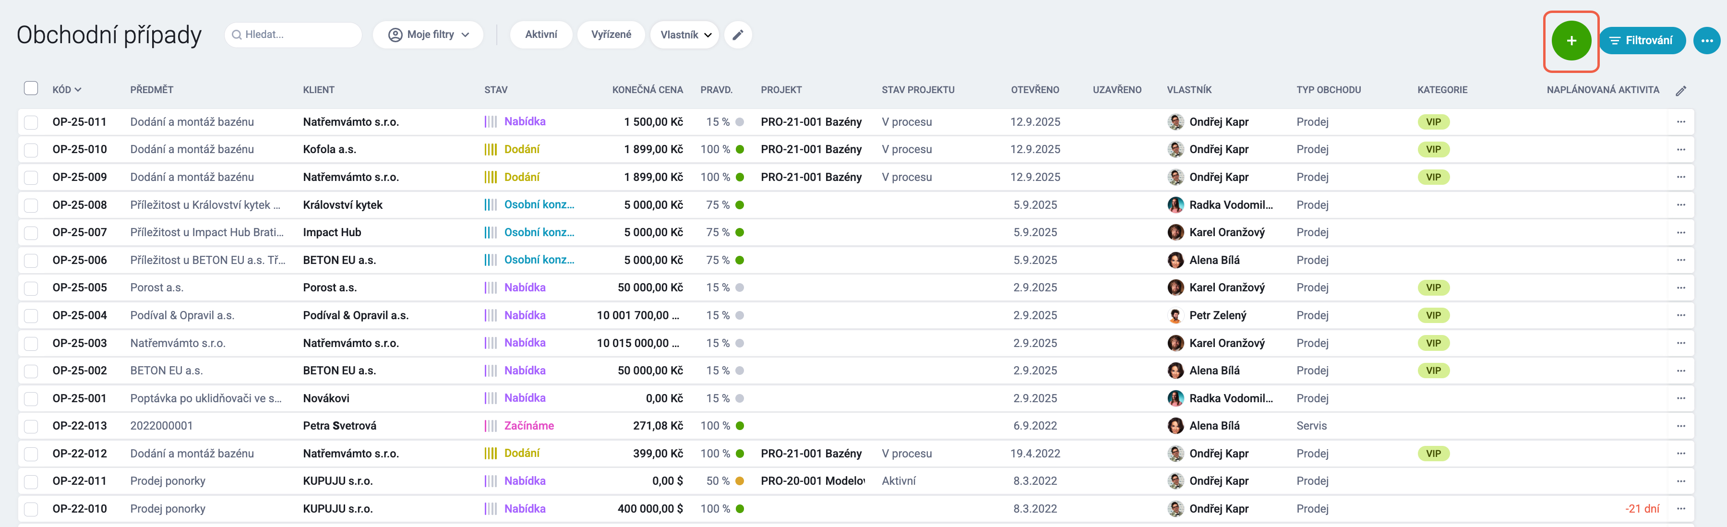Image resolution: width=1727 pixels, height=527 pixels.
Task: Select the Vyřízené filter tab
Action: tap(611, 35)
